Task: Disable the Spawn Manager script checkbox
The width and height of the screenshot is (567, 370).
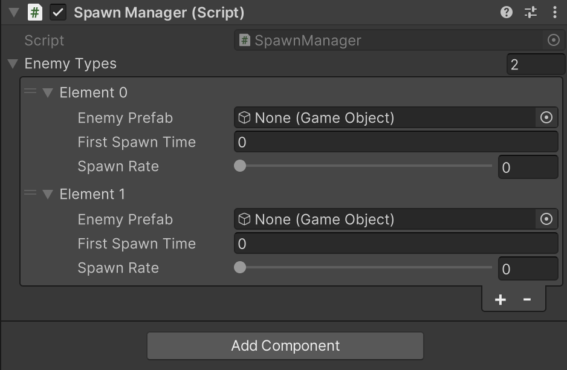Action: point(58,12)
